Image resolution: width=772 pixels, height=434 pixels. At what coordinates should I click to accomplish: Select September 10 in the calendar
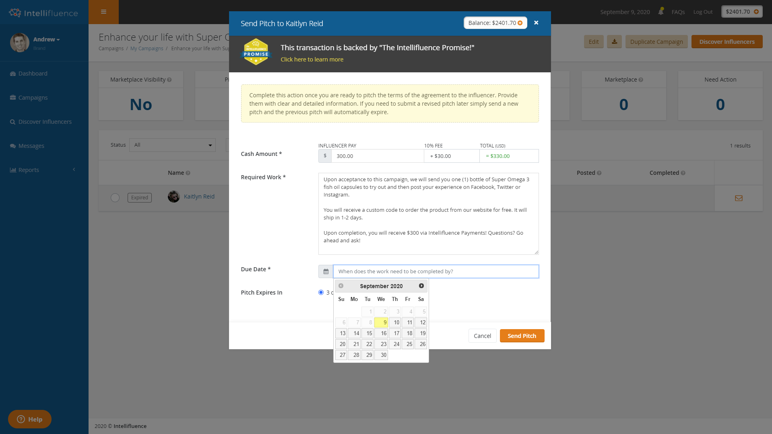[x=394, y=322]
